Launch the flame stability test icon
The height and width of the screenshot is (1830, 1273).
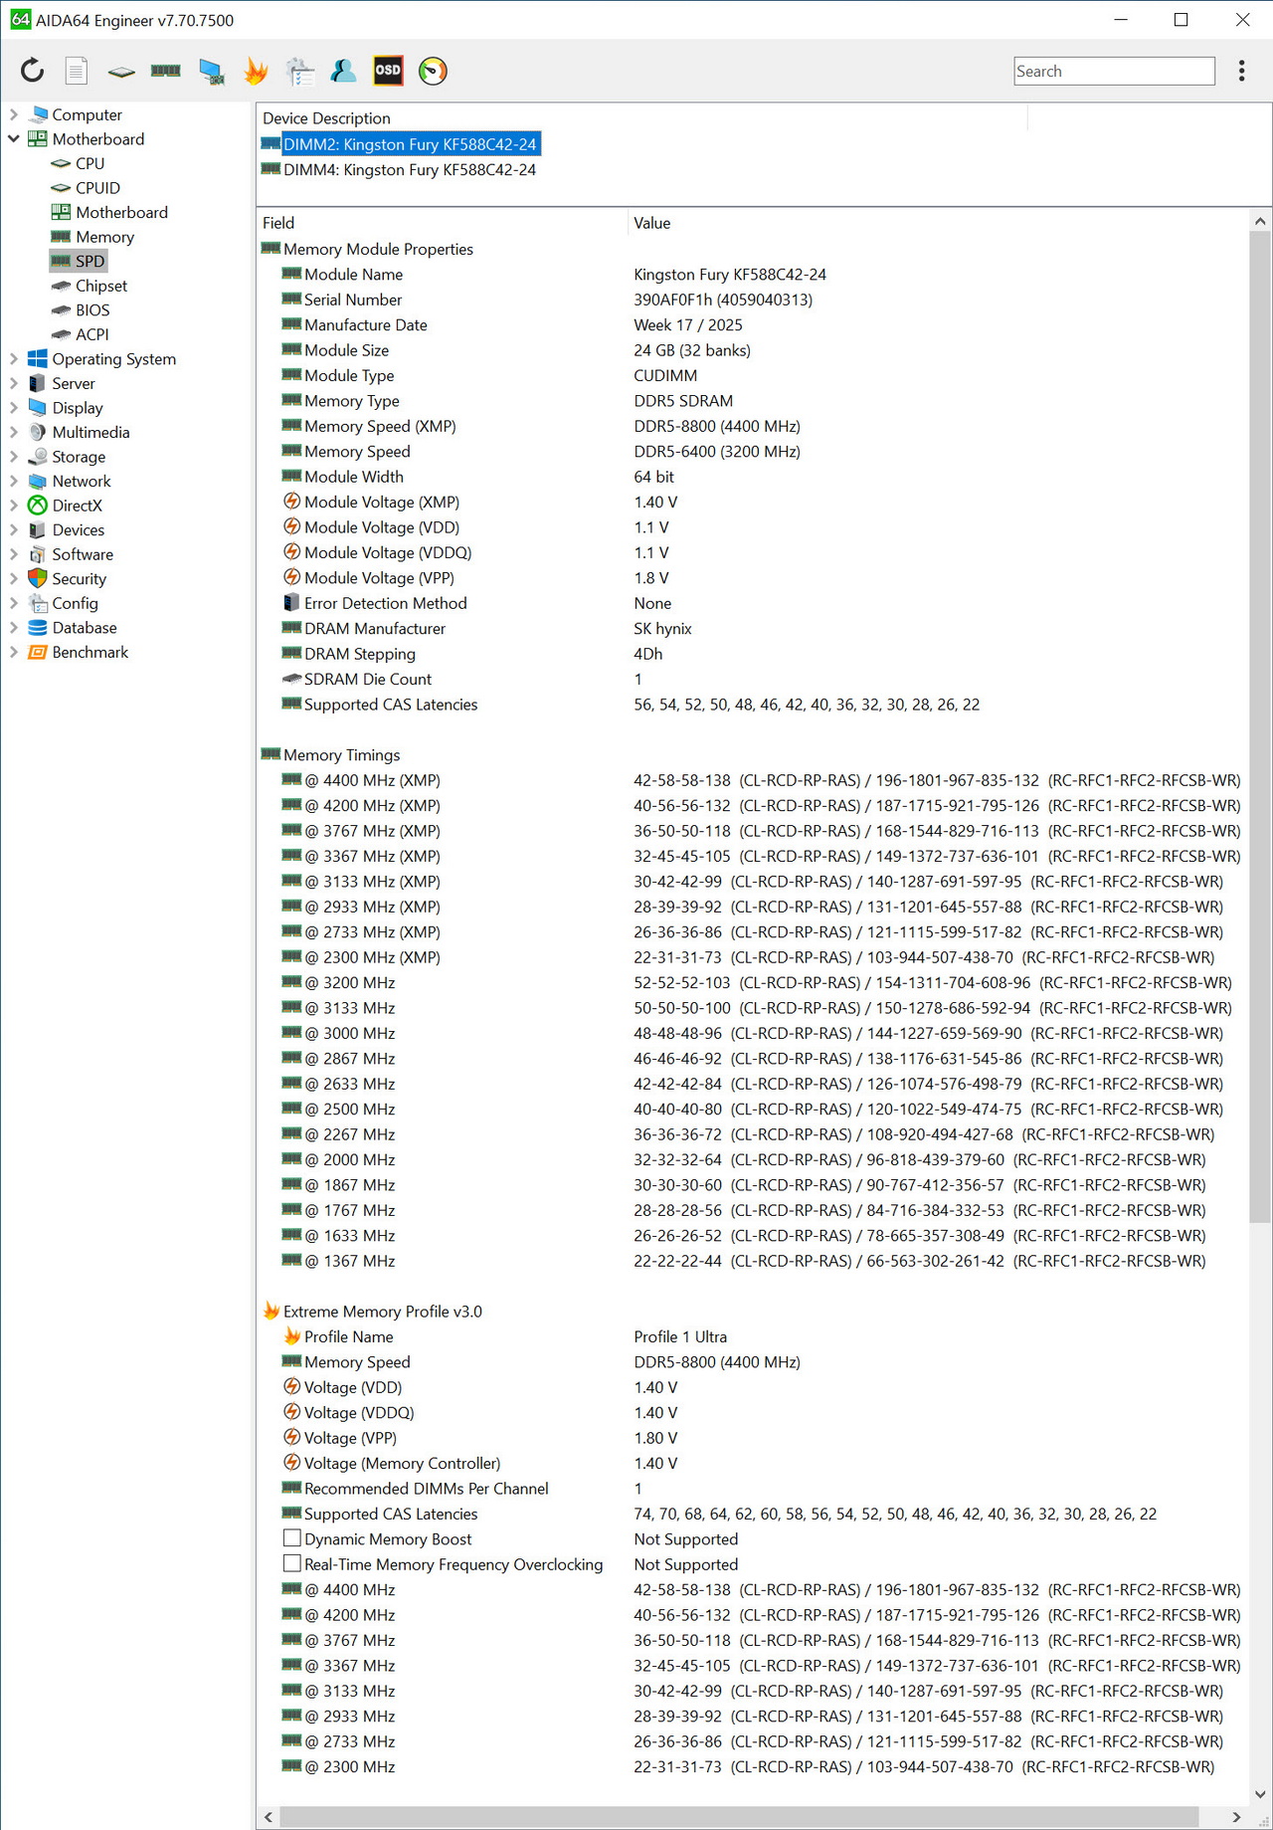[256, 71]
